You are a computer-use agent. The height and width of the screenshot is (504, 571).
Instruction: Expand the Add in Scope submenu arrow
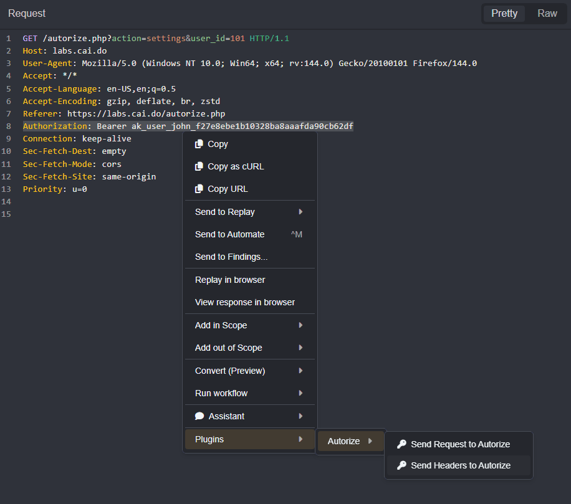coord(300,325)
